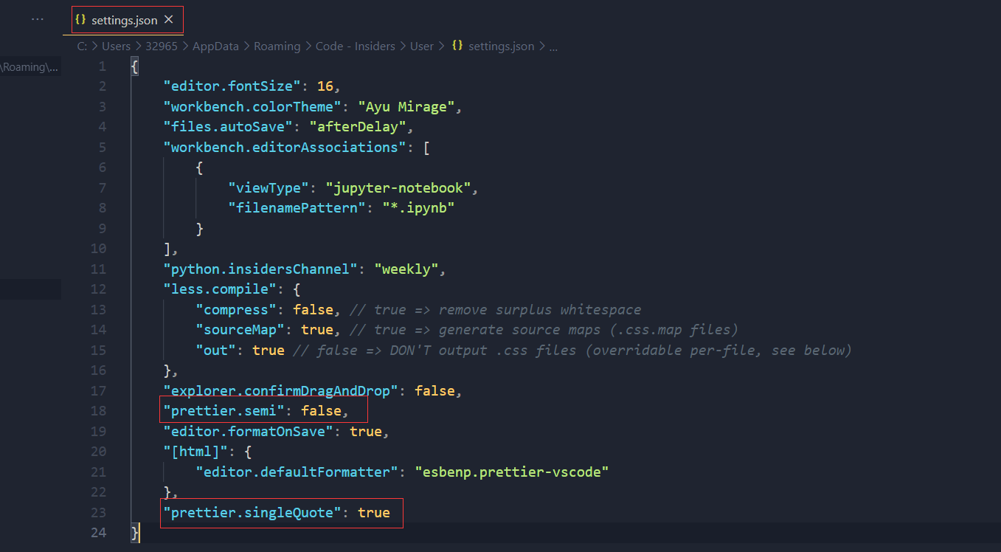
Task: Place cursor on "less.compile" key
Action: 220,289
